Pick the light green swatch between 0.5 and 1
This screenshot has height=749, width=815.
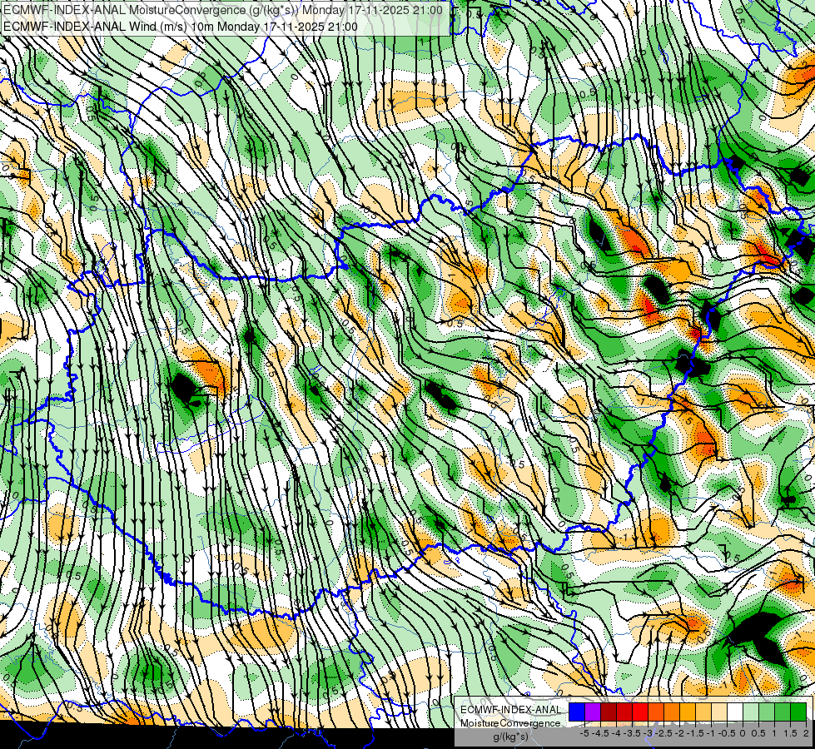pyautogui.click(x=767, y=712)
